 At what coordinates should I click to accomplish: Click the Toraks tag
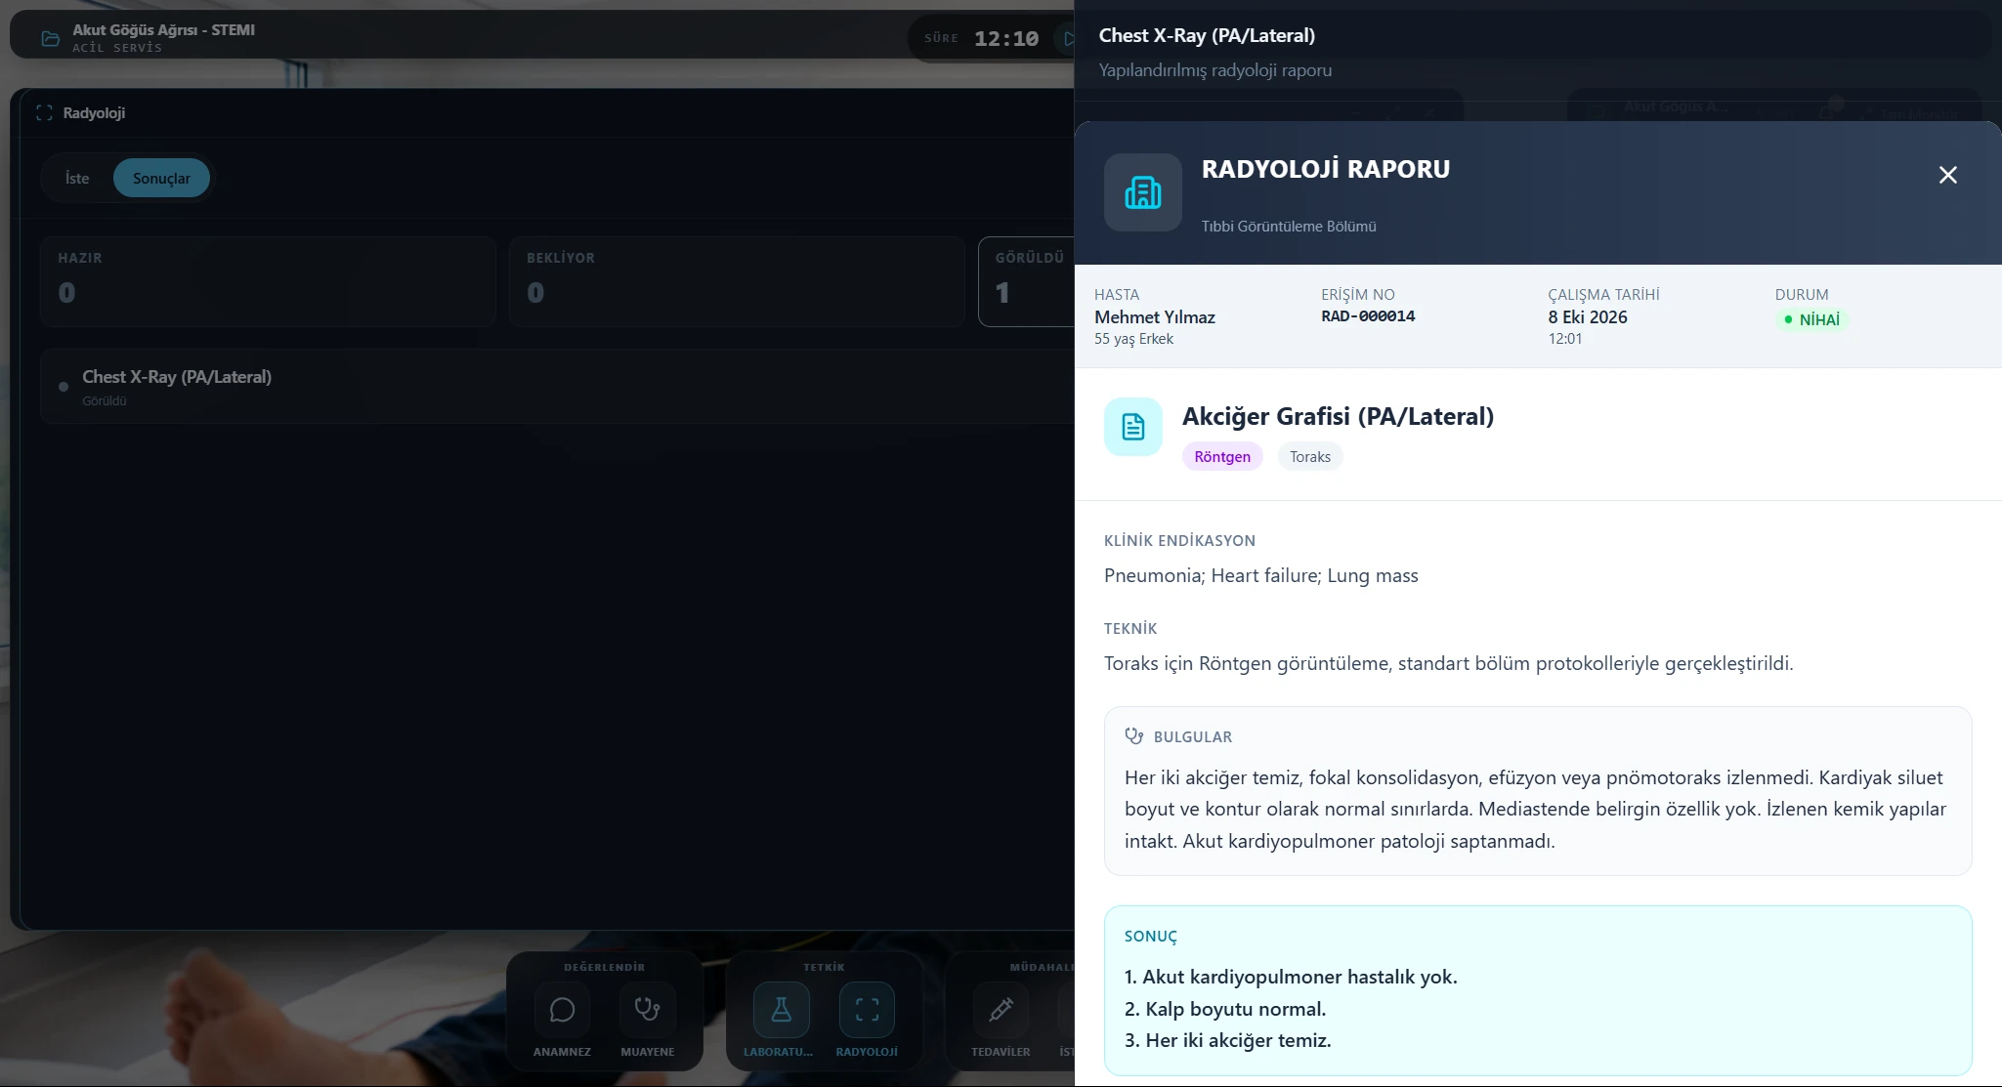(x=1310, y=456)
